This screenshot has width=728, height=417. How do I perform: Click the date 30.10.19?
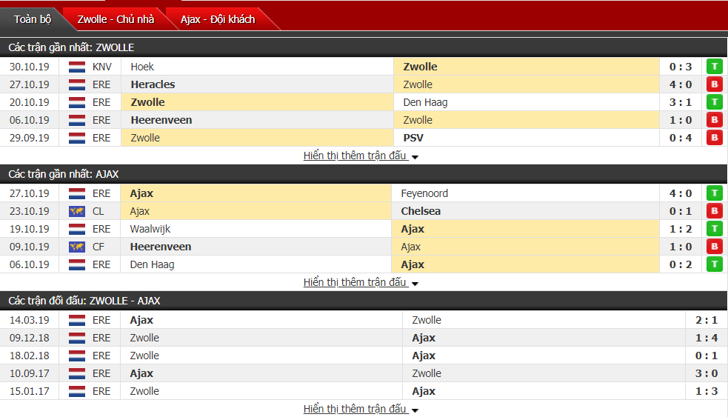tap(29, 67)
